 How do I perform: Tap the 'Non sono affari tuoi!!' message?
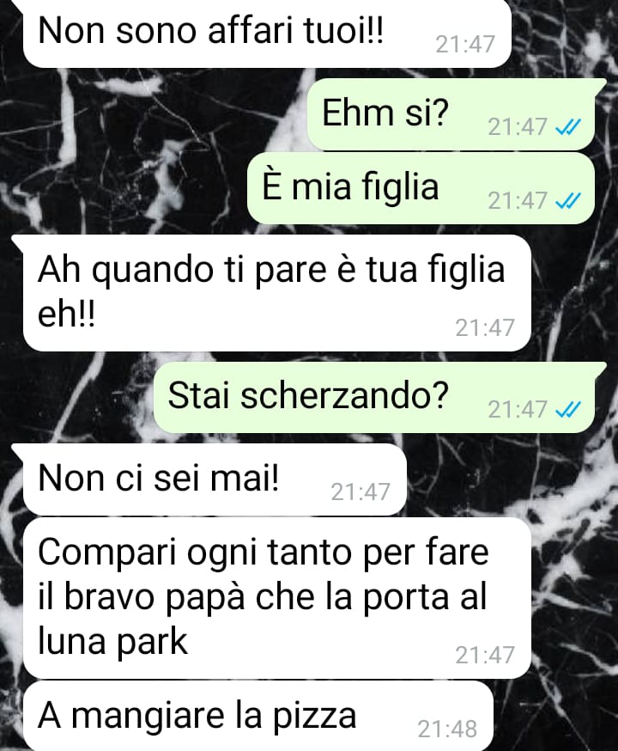click(x=267, y=33)
